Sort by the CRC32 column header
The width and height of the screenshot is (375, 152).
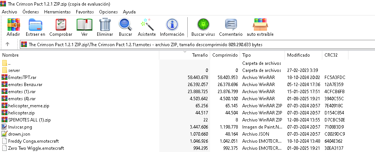pyautogui.click(x=335, y=55)
